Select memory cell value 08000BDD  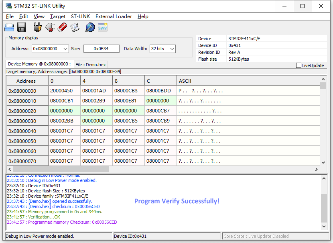click(x=160, y=91)
